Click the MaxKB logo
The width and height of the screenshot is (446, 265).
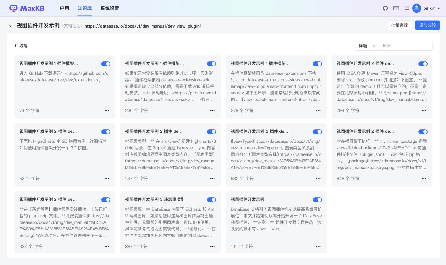pyautogui.click(x=27, y=8)
